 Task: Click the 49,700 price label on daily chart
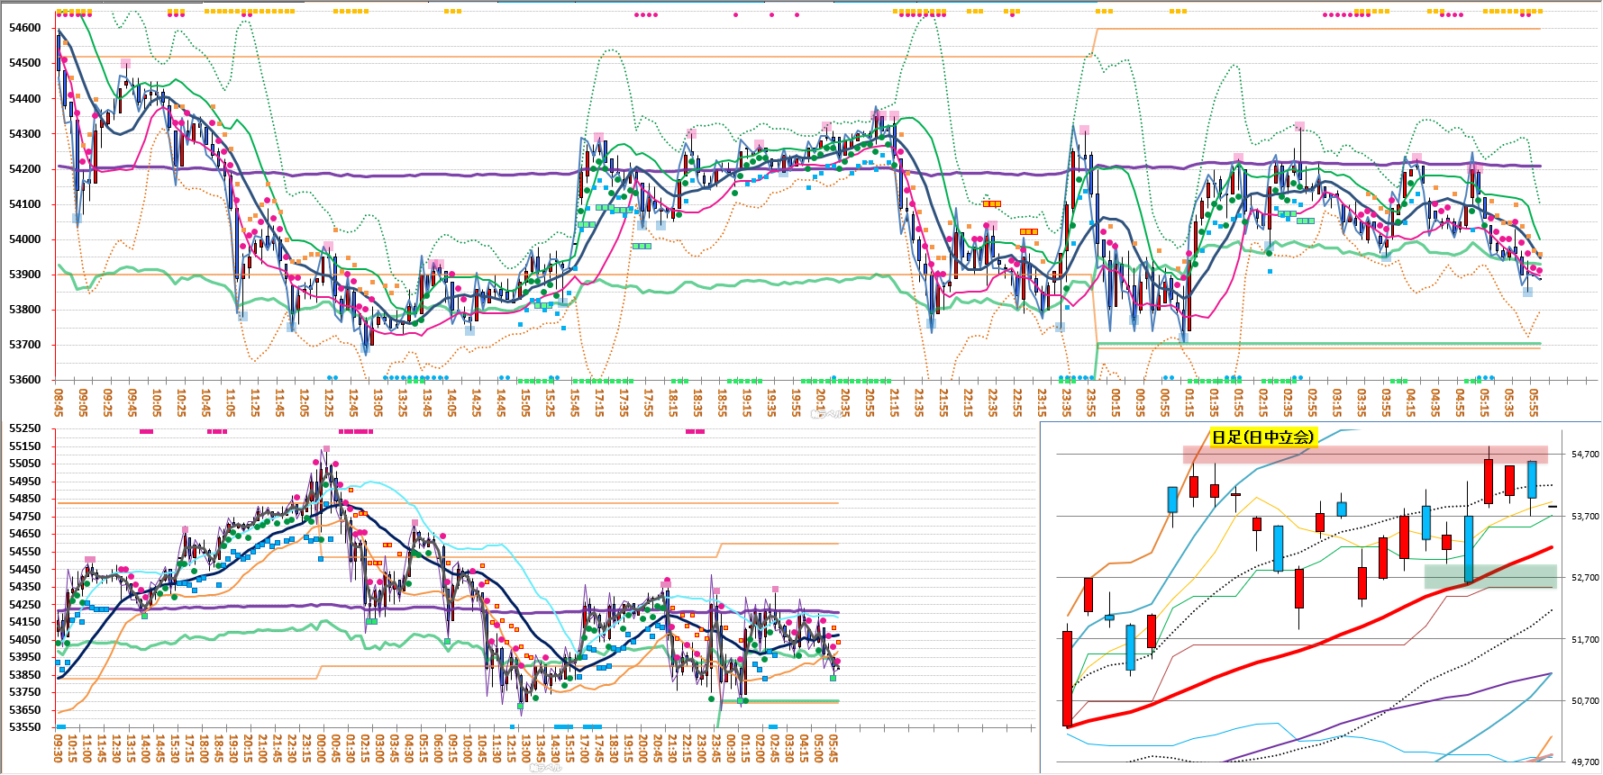[1585, 762]
